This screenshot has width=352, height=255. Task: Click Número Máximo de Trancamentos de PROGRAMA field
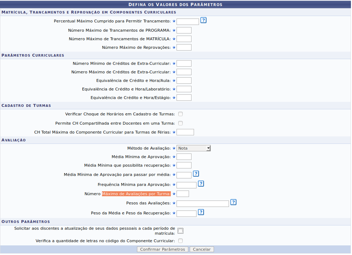184,30
